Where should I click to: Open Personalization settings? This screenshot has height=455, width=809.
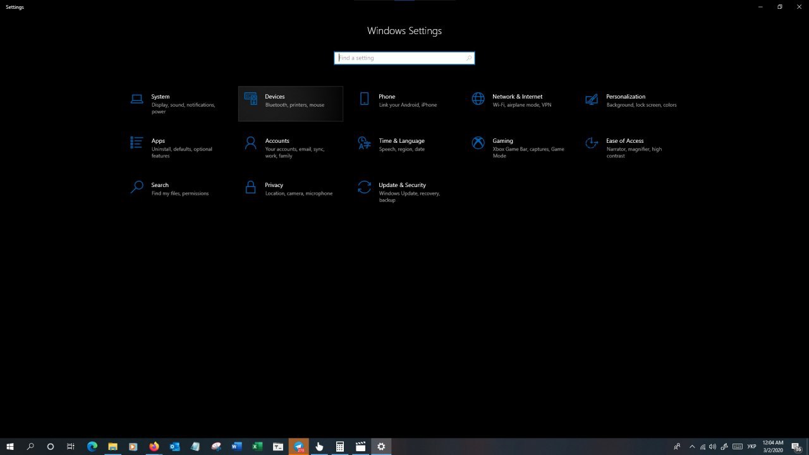coord(632,104)
